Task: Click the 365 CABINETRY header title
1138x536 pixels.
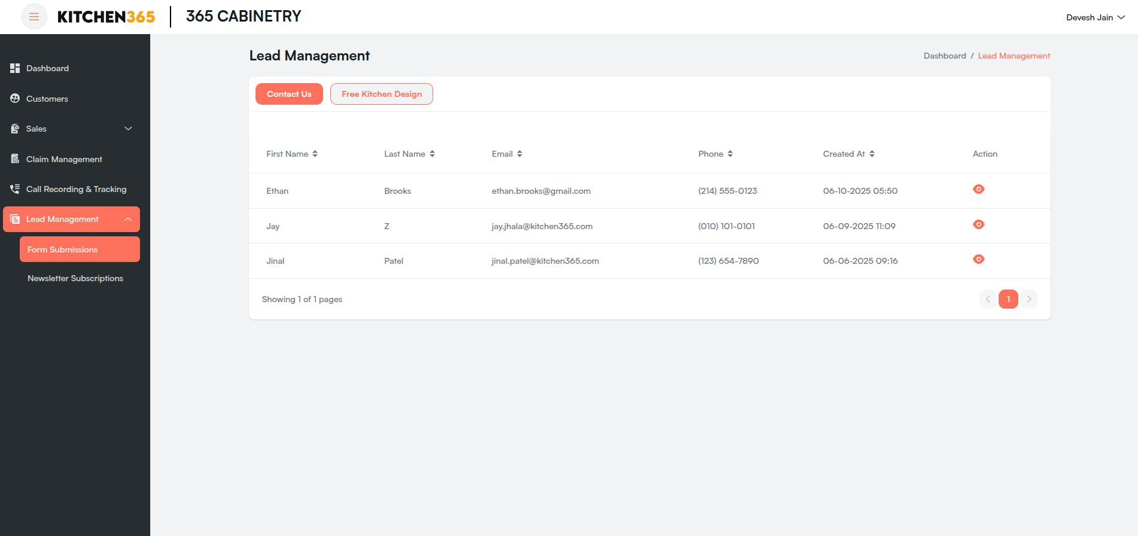Action: (244, 16)
